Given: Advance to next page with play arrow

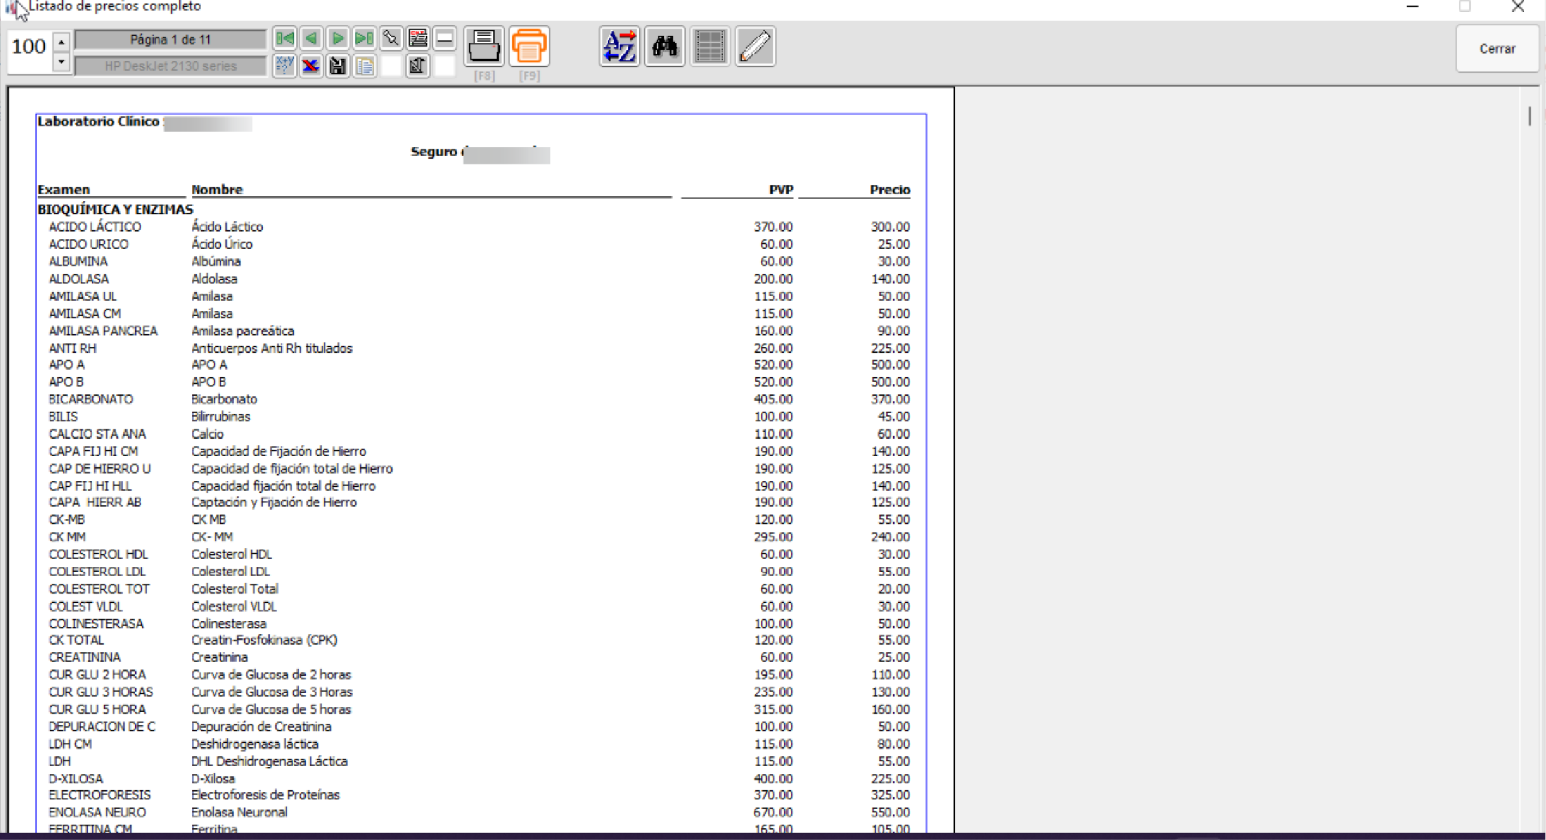Looking at the screenshot, I should tap(338, 39).
